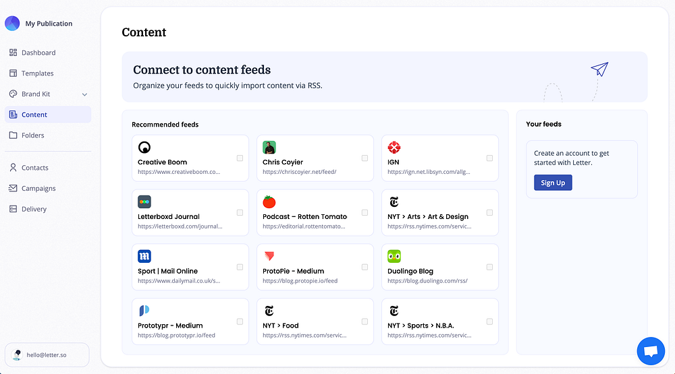The height and width of the screenshot is (374, 675).
Task: Expand the Brand Kit chevron
Action: pyautogui.click(x=84, y=94)
